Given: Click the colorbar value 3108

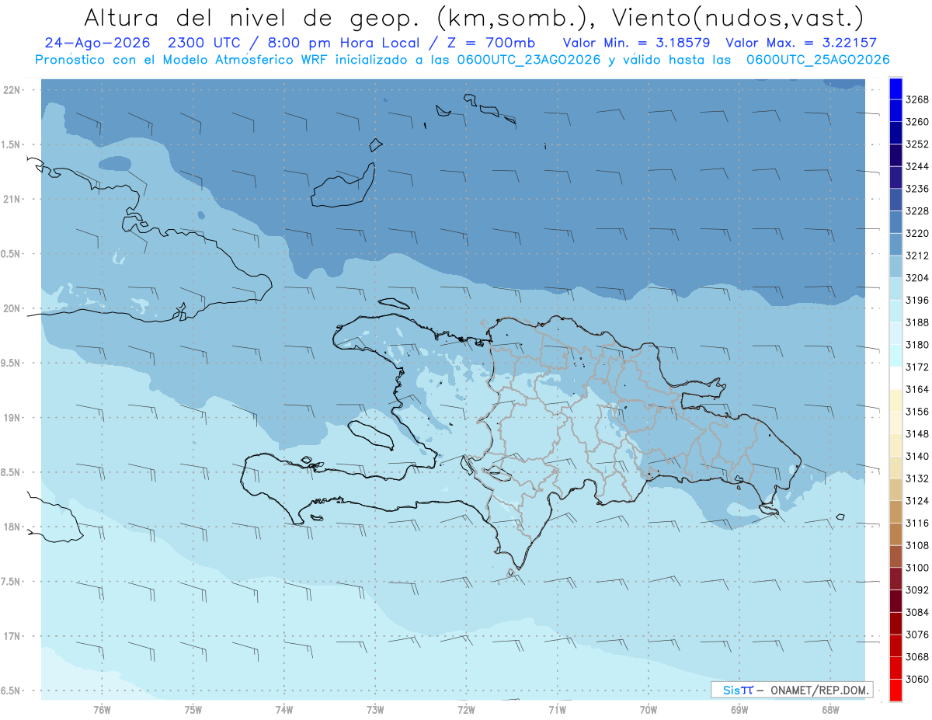Looking at the screenshot, I should tap(917, 545).
